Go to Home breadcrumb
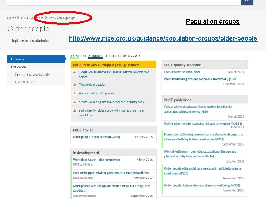266x199 pixels. pyautogui.click(x=12, y=18)
